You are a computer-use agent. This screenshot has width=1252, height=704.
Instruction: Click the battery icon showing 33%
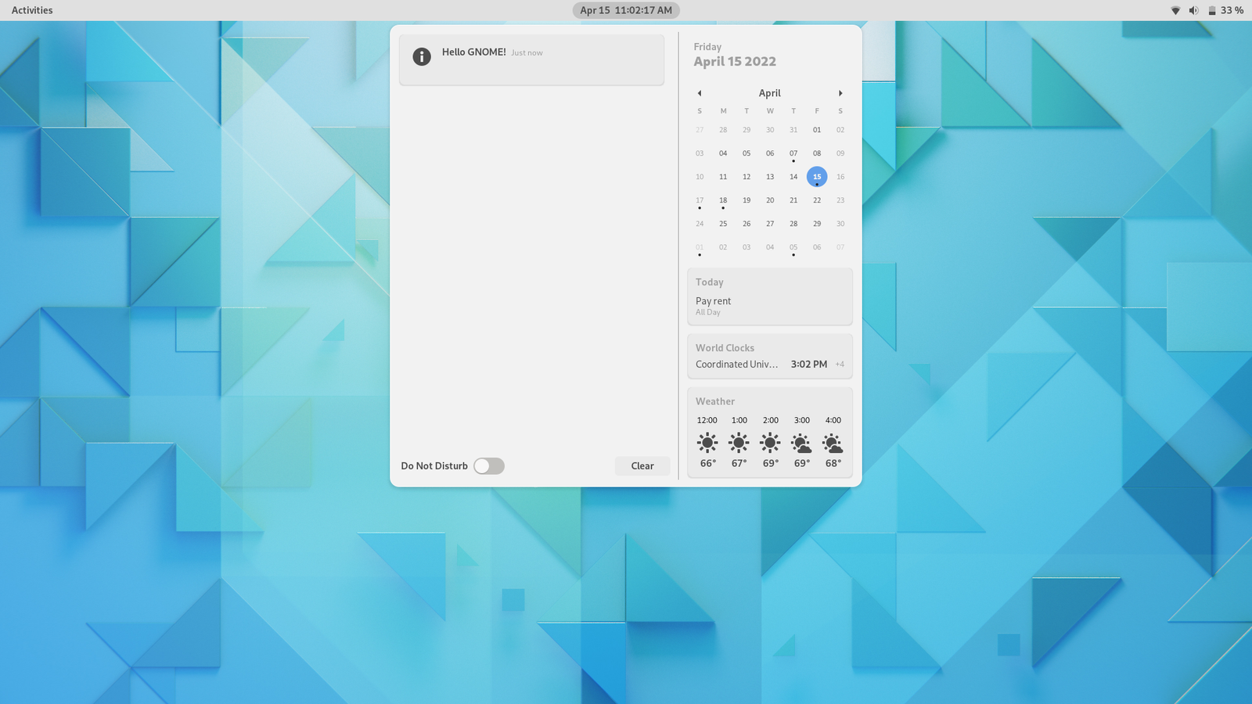pos(1214,10)
